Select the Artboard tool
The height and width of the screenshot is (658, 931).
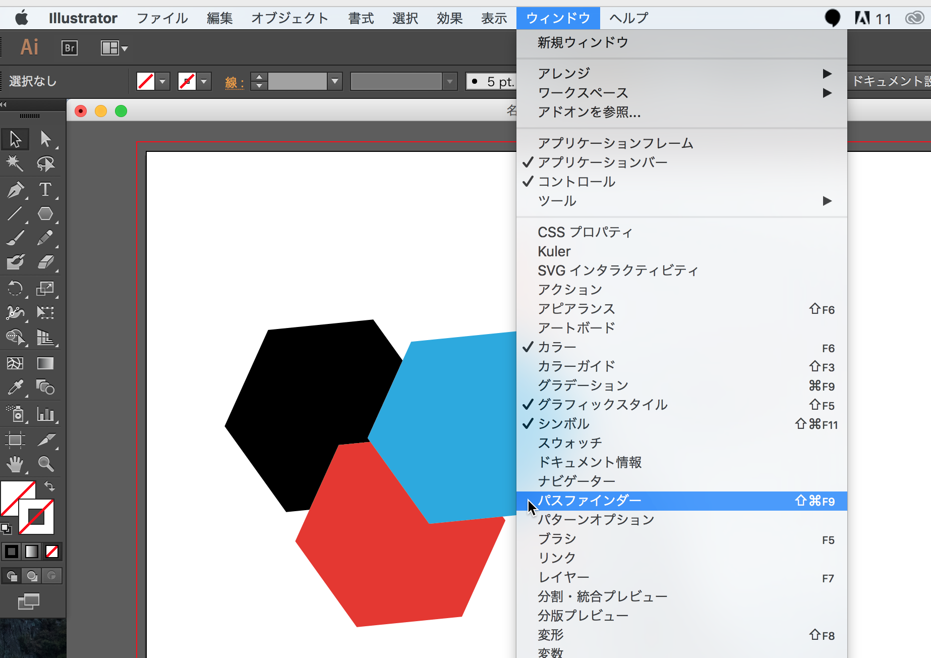pos(15,440)
